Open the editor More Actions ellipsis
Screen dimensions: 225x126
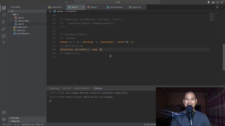pyautogui.click(x=221, y=7)
